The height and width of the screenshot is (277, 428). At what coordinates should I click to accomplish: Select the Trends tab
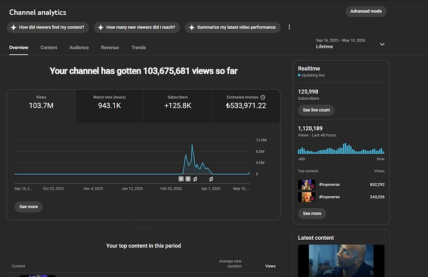click(139, 48)
